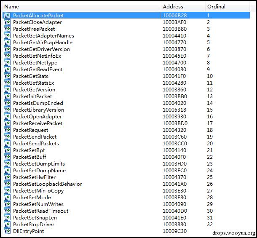This screenshot has width=257, height=238.
Task: Select the PacketSendPackets function name
Action: click(x=36, y=143)
